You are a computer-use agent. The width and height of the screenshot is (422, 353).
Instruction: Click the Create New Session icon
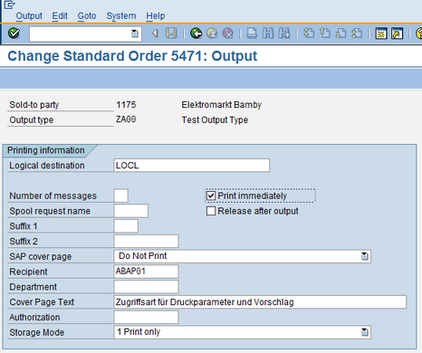pyautogui.click(x=381, y=33)
